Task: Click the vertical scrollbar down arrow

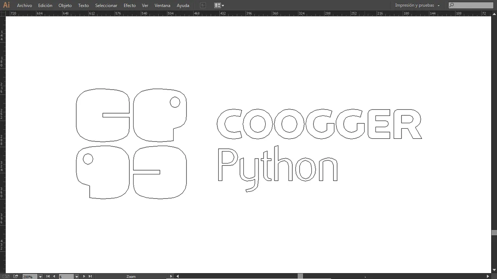Action: tap(494, 270)
